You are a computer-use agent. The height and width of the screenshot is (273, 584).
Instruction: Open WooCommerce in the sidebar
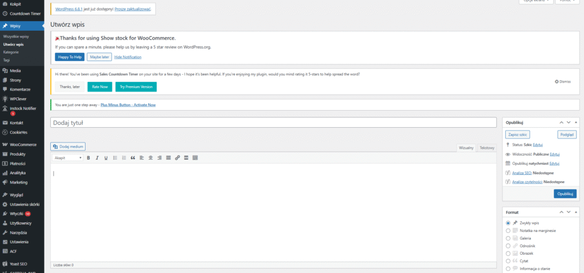coord(22,145)
